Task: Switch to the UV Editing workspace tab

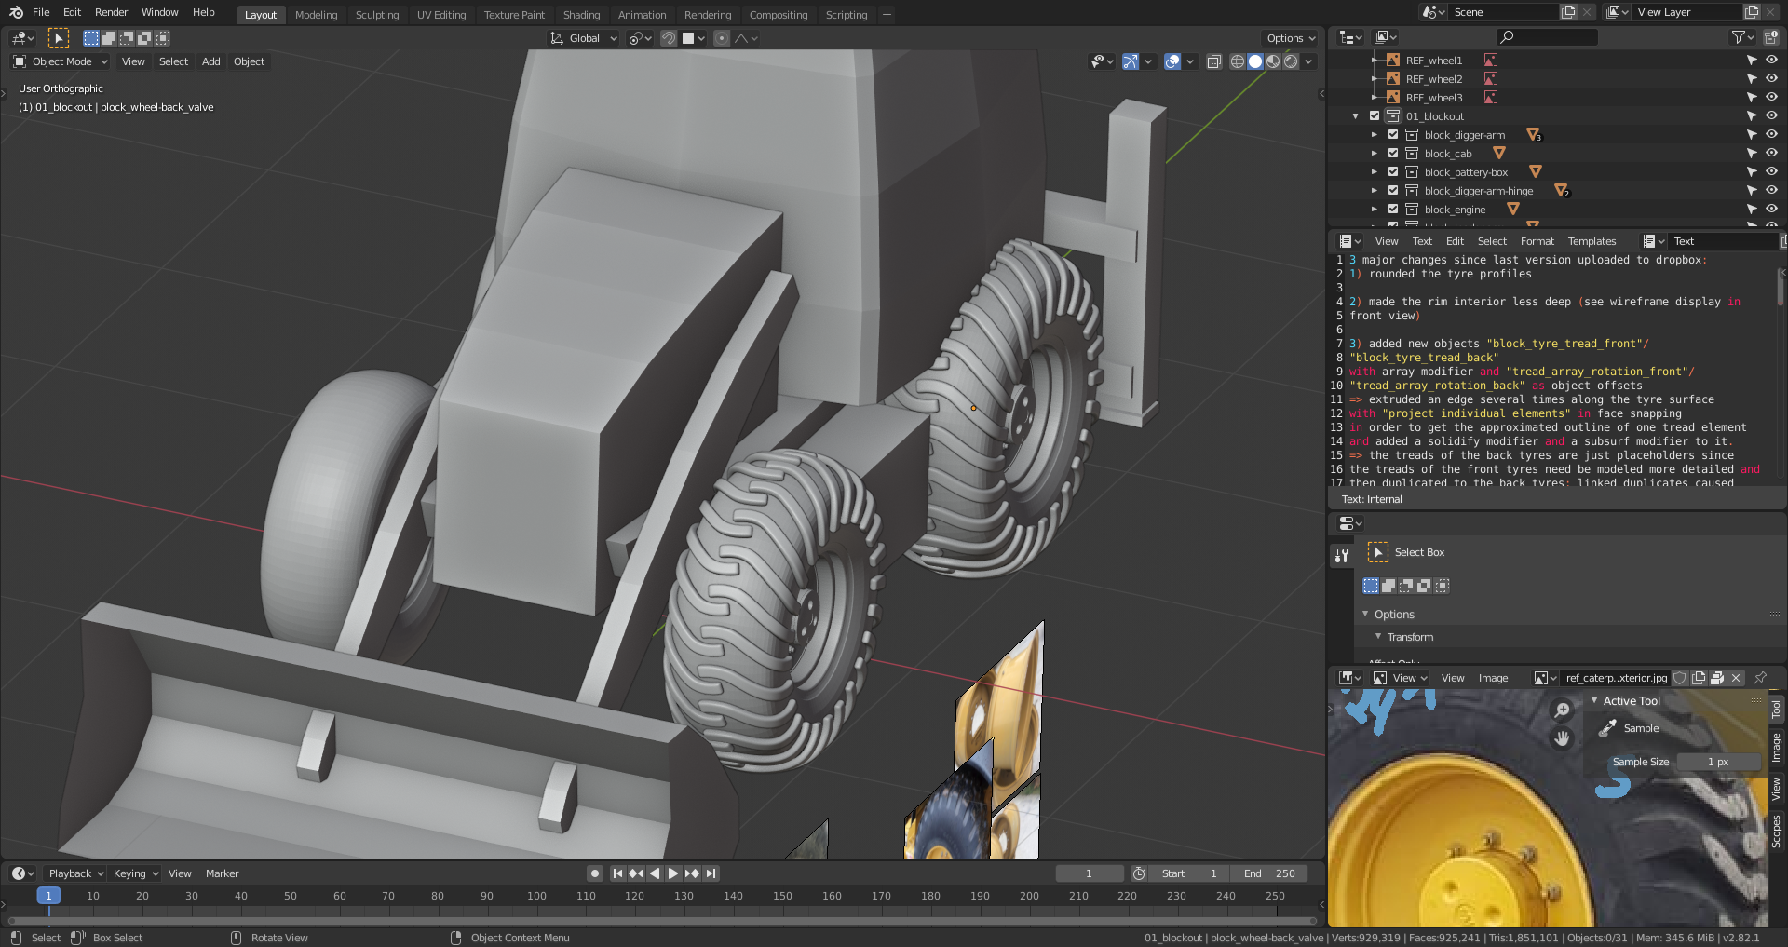Action: click(441, 15)
